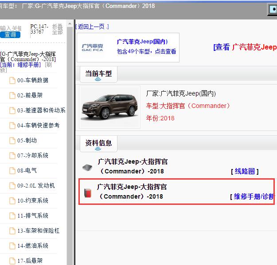Click the 输入关键 keyword input field

[x=11, y=28]
